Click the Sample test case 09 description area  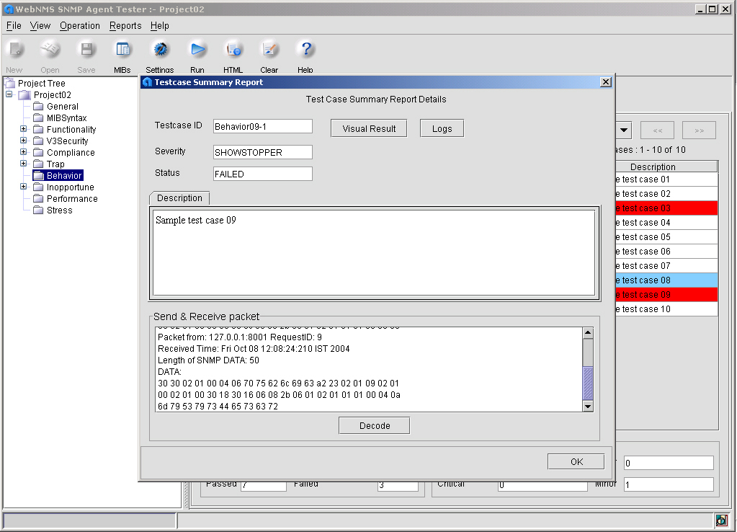[x=374, y=252]
